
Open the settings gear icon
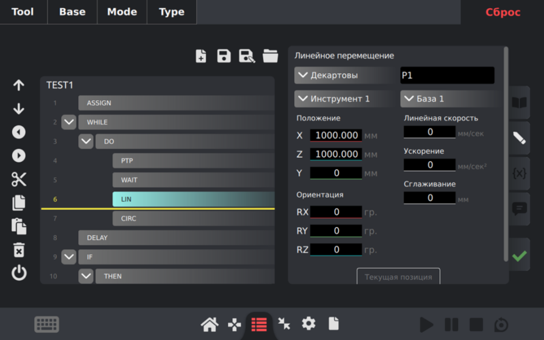(x=308, y=324)
